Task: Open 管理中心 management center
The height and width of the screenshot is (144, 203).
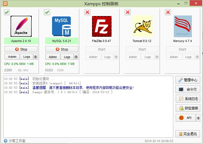Action: click(188, 80)
